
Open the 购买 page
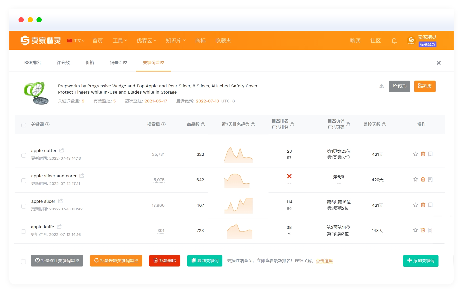(355, 41)
